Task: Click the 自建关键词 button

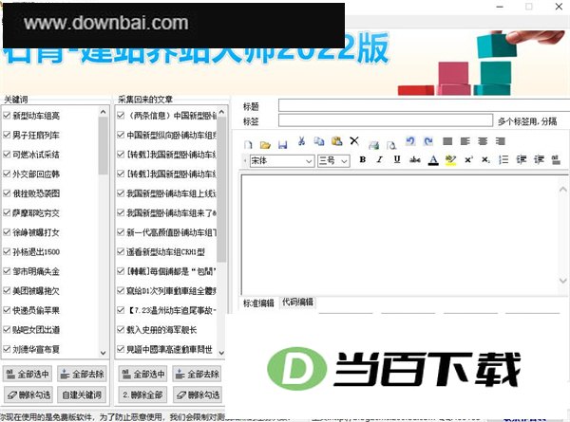Action: 82,394
